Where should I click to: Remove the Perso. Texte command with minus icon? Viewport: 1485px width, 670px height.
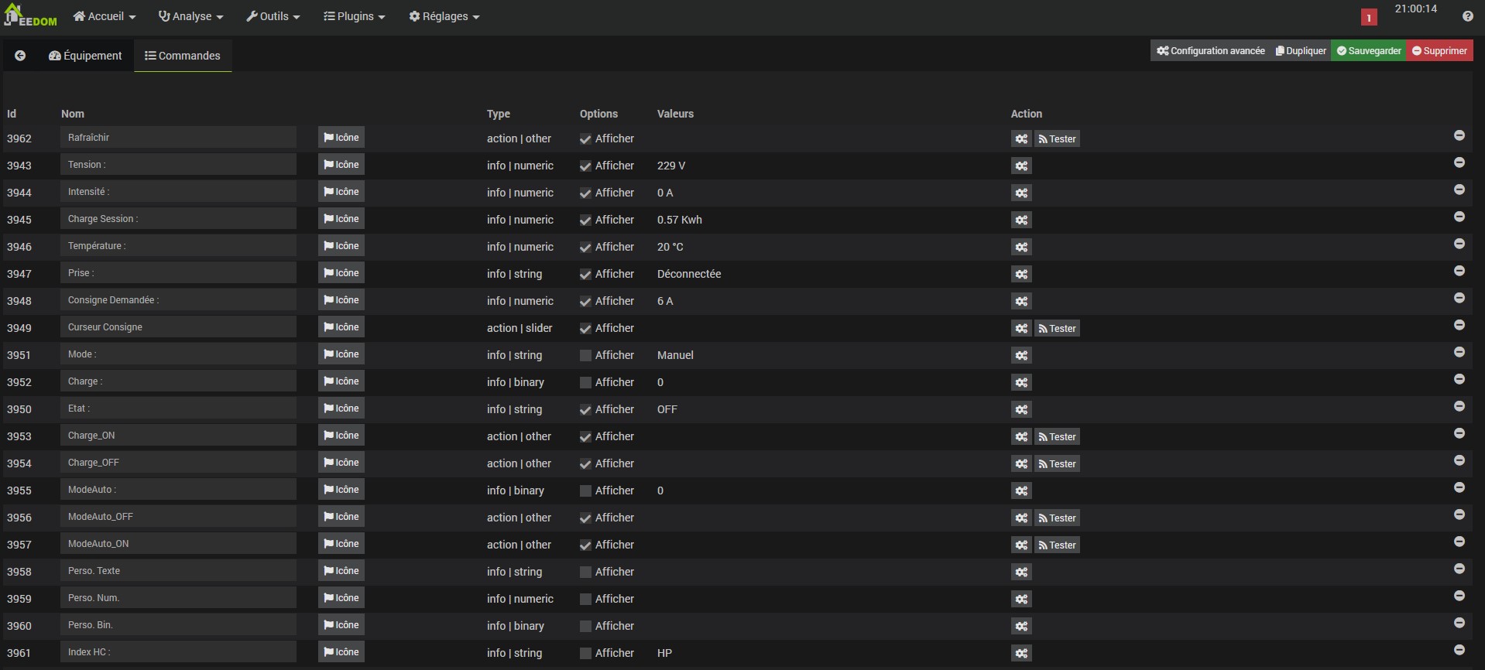coord(1459,569)
